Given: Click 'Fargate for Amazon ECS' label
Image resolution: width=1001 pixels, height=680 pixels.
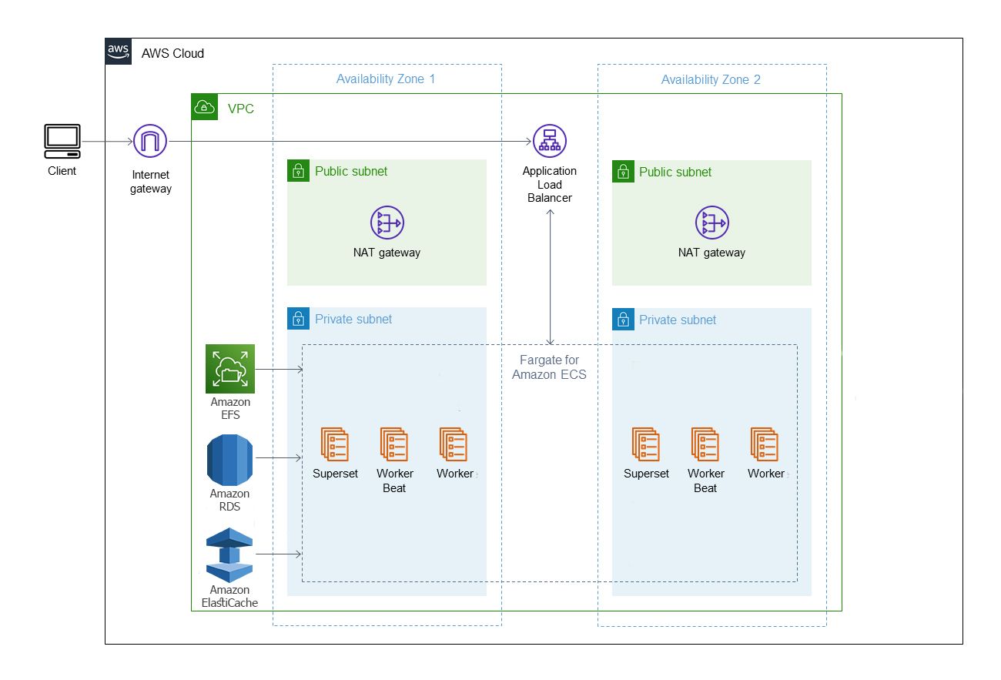Looking at the screenshot, I should (x=549, y=367).
